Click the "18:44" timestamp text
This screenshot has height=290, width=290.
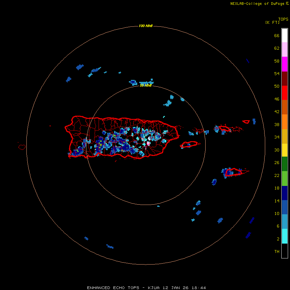tap(198, 288)
